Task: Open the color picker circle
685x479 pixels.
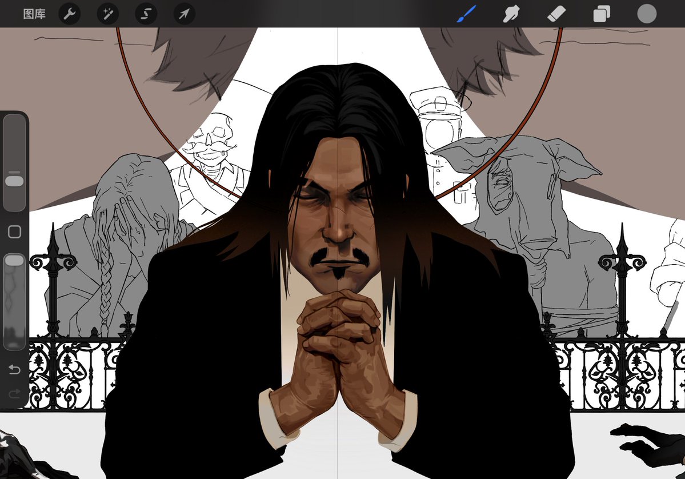Action: [x=647, y=14]
